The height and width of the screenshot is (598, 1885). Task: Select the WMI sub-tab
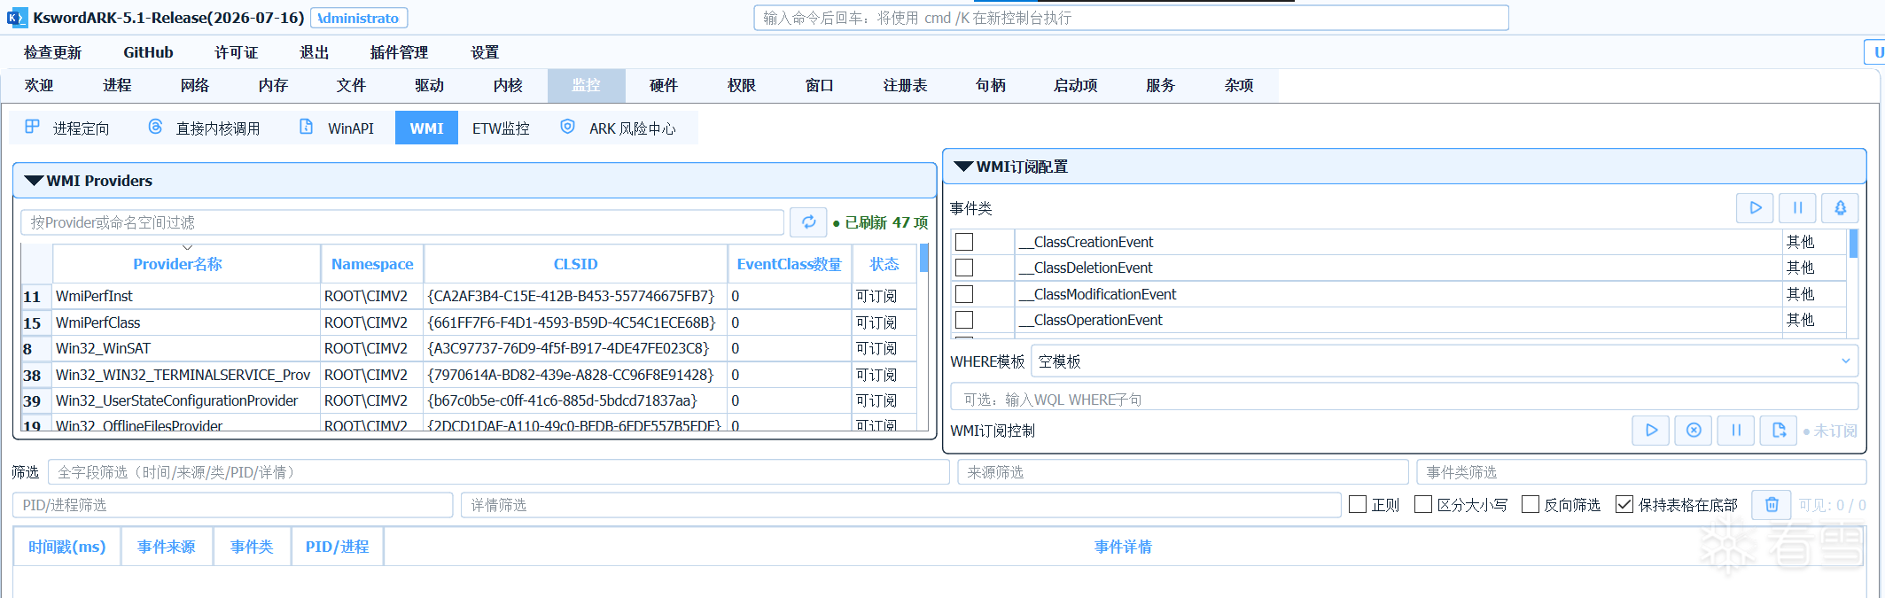click(x=426, y=128)
